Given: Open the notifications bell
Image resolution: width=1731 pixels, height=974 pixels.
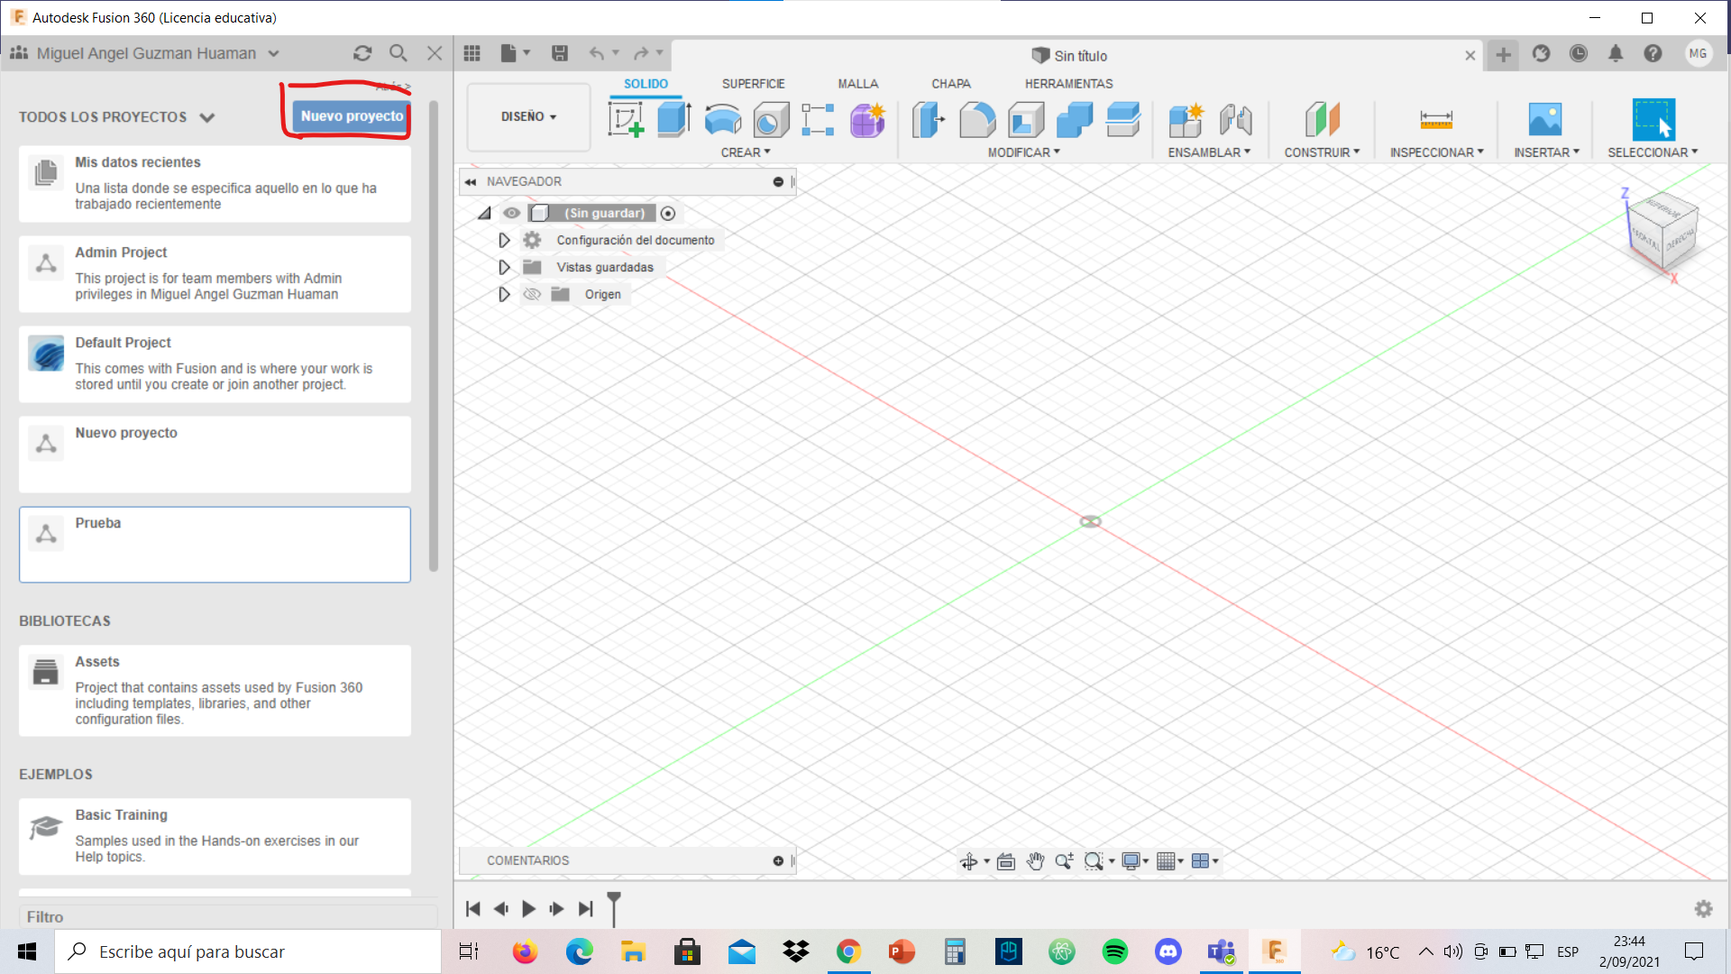Looking at the screenshot, I should (x=1616, y=54).
